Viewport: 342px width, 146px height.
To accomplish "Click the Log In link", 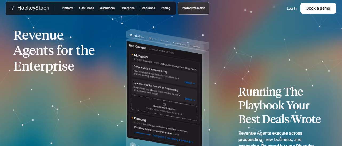I will [292, 8].
